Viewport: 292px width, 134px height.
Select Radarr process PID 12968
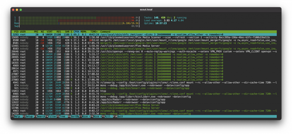tap(144, 99)
